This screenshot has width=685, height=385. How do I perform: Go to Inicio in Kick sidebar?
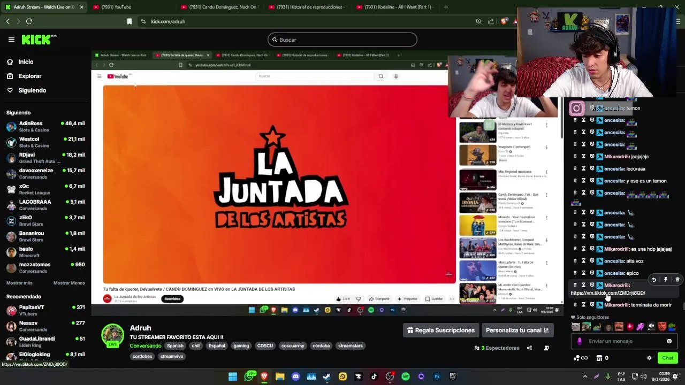[x=26, y=62]
